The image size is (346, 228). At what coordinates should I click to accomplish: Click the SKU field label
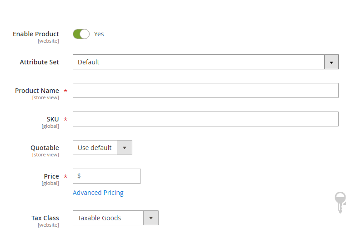click(53, 119)
